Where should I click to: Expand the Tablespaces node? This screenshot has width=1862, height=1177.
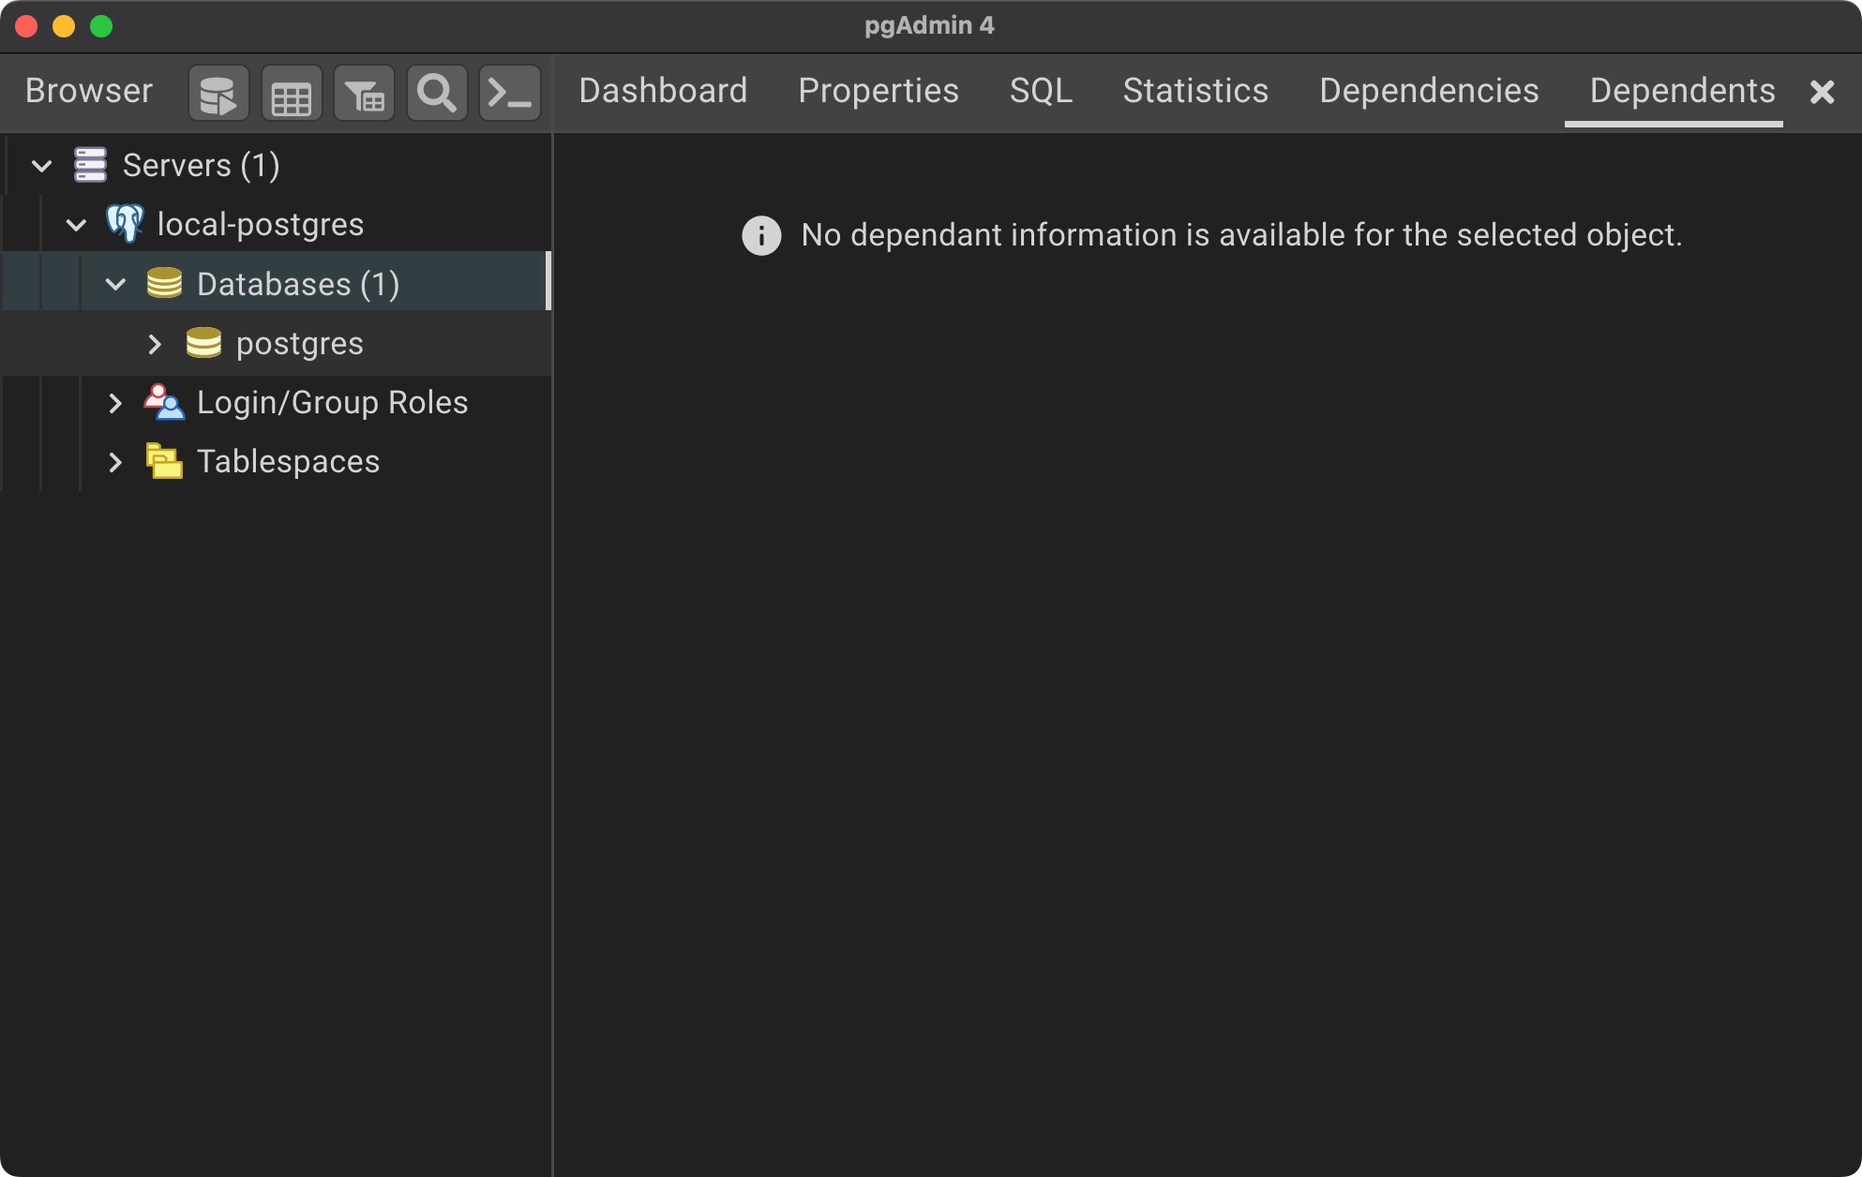[115, 462]
